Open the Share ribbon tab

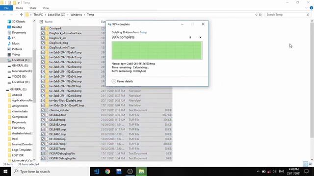pos(33,8)
